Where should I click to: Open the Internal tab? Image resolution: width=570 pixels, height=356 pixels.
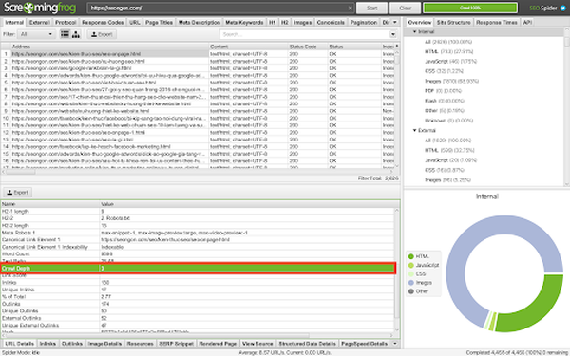14,22
